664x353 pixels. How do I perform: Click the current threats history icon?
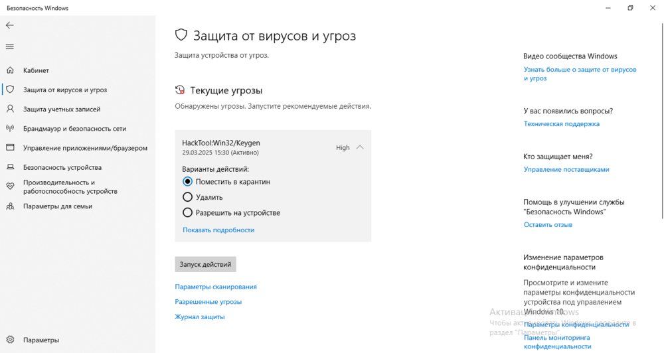[x=180, y=90]
